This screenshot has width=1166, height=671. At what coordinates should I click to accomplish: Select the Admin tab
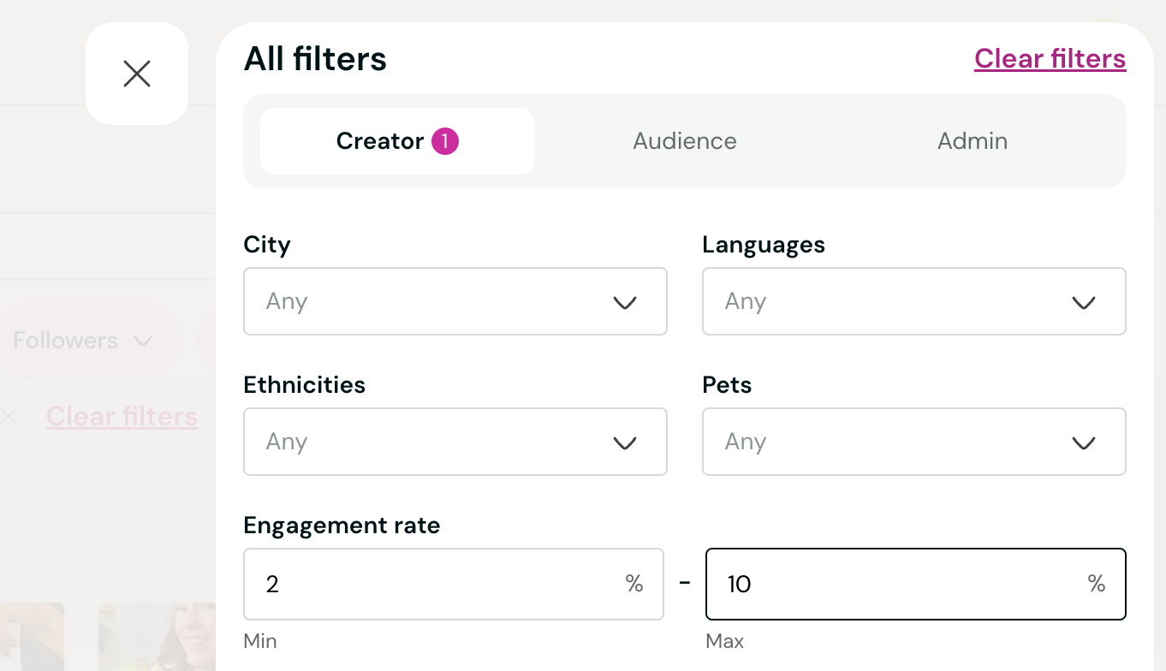point(973,141)
